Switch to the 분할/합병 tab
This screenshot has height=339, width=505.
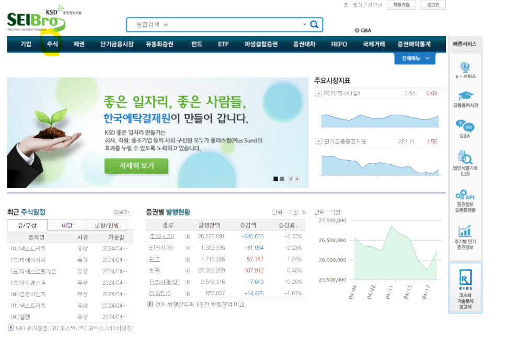pos(107,225)
